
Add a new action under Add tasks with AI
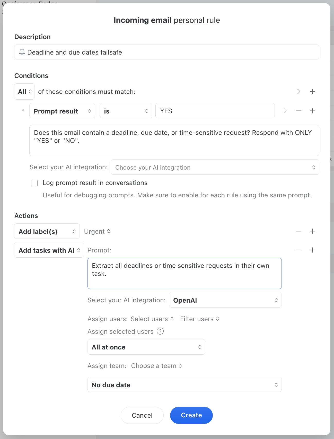[x=312, y=250]
